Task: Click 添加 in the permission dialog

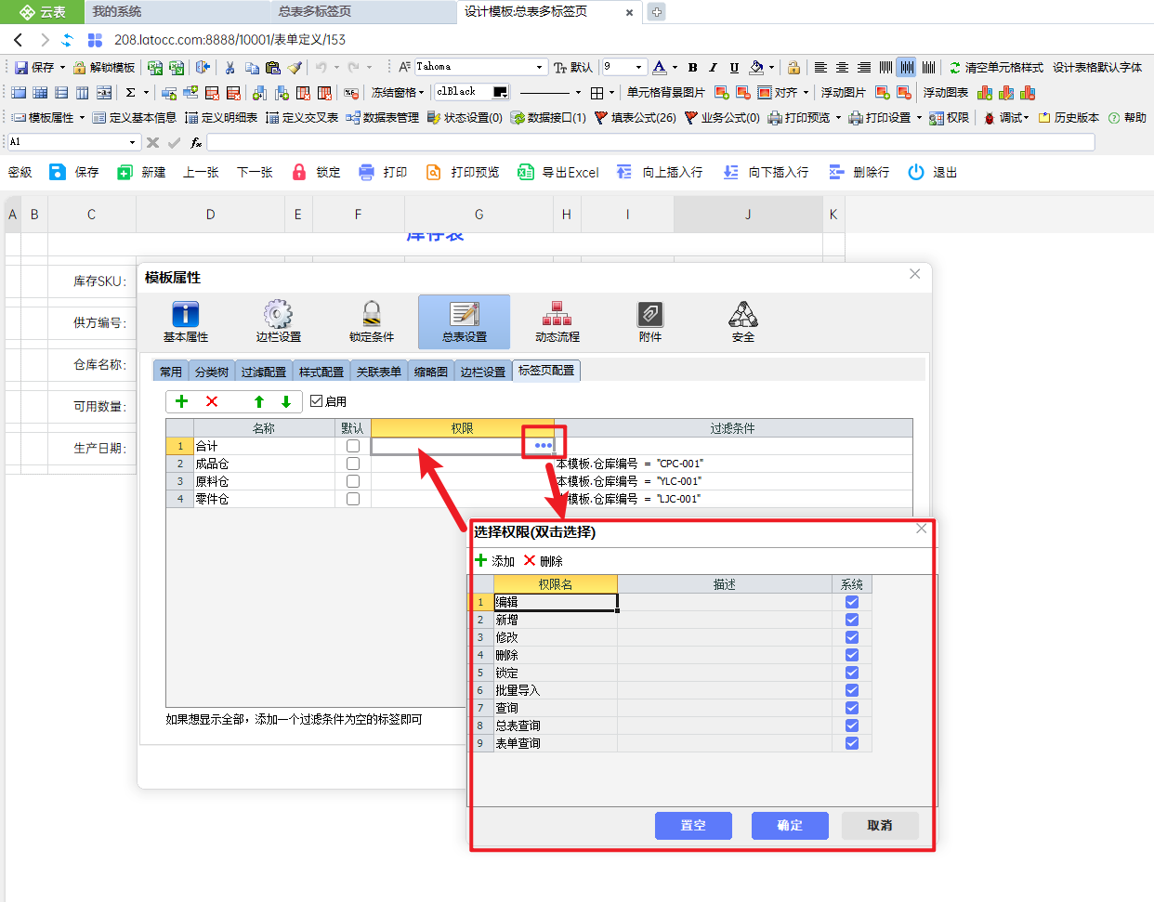Action: coord(494,561)
